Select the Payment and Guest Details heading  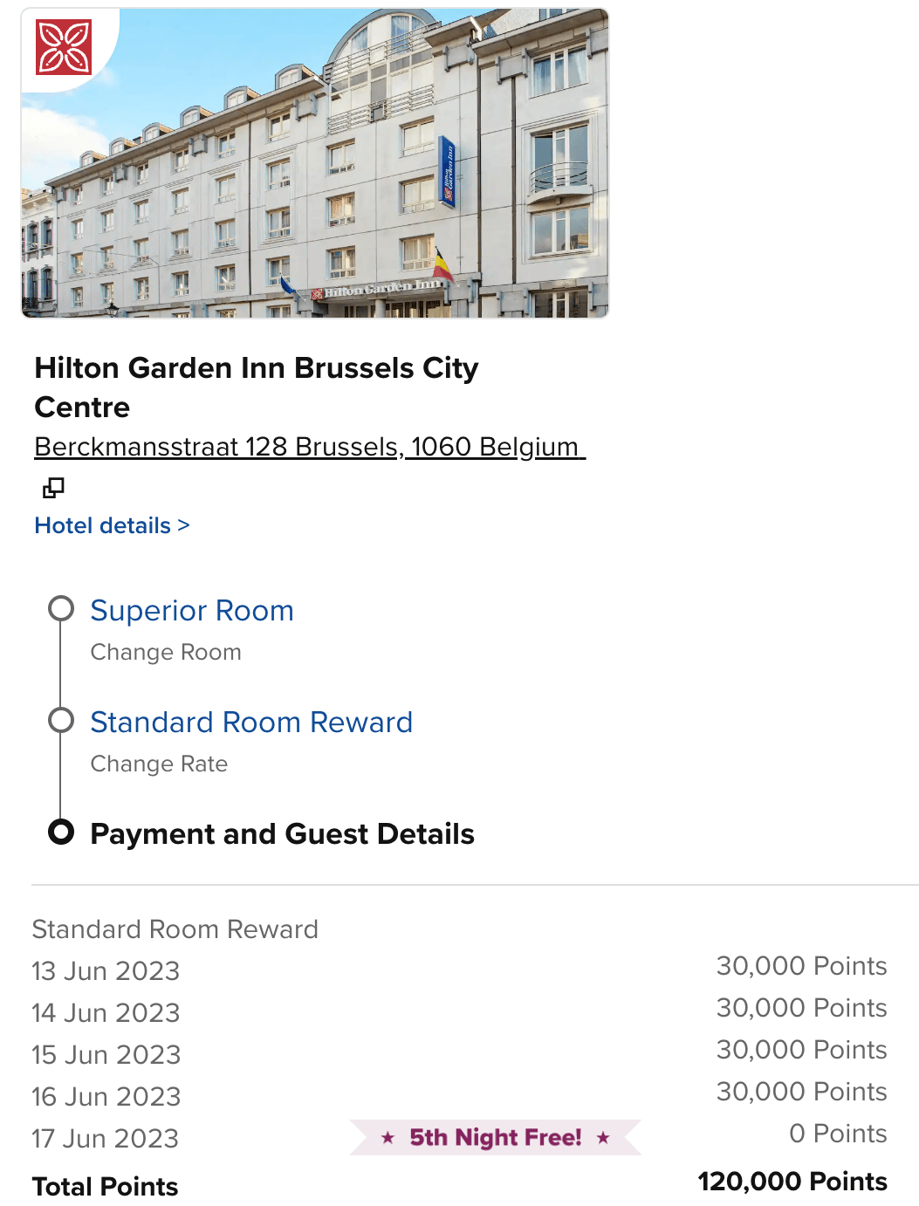pos(282,834)
